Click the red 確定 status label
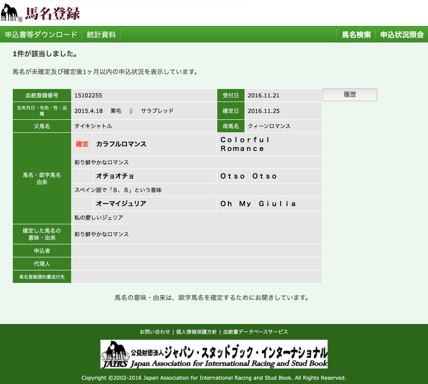This screenshot has width=428, height=384. (82, 144)
